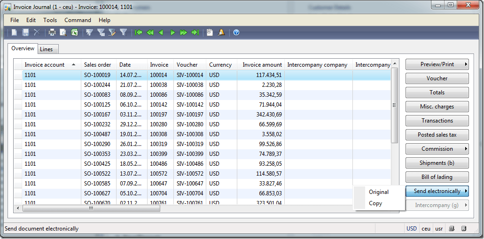The image size is (484, 239).
Task: Click the New record toolbar icon
Action: point(14,32)
